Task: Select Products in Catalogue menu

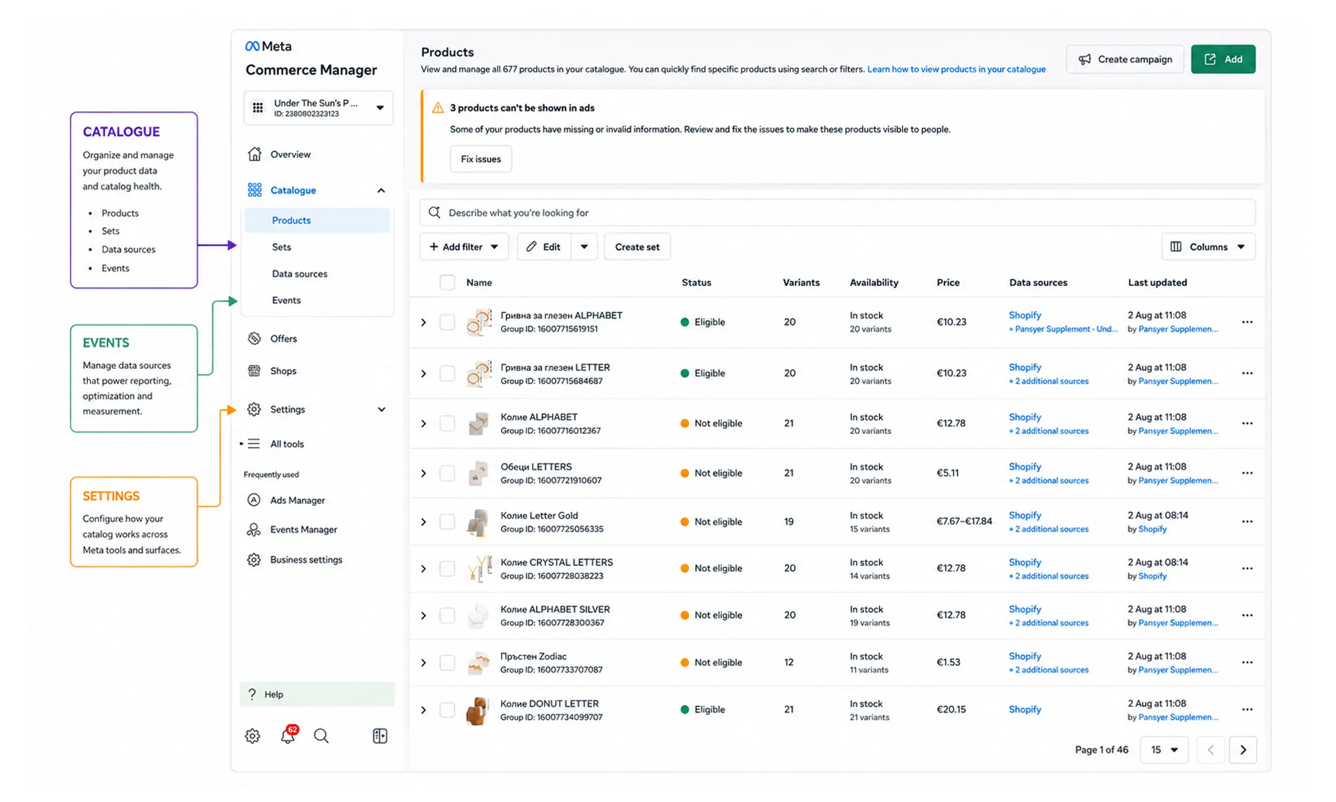Action: pyautogui.click(x=317, y=220)
